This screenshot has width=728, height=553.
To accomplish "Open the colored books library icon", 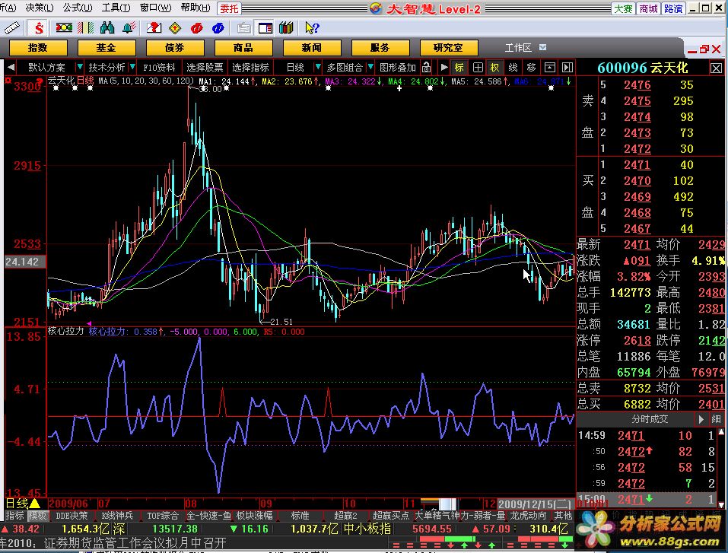I will [286, 28].
